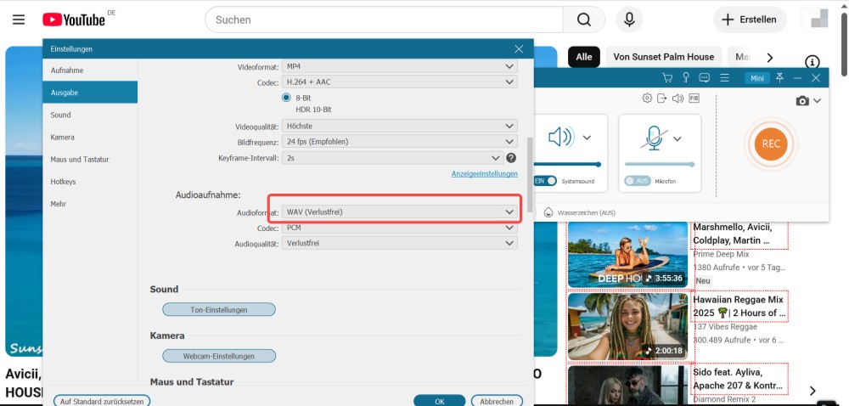Open the Bildfrequenz 24 fps dropdown
Viewport: 849px width, 406px height.
coord(400,142)
